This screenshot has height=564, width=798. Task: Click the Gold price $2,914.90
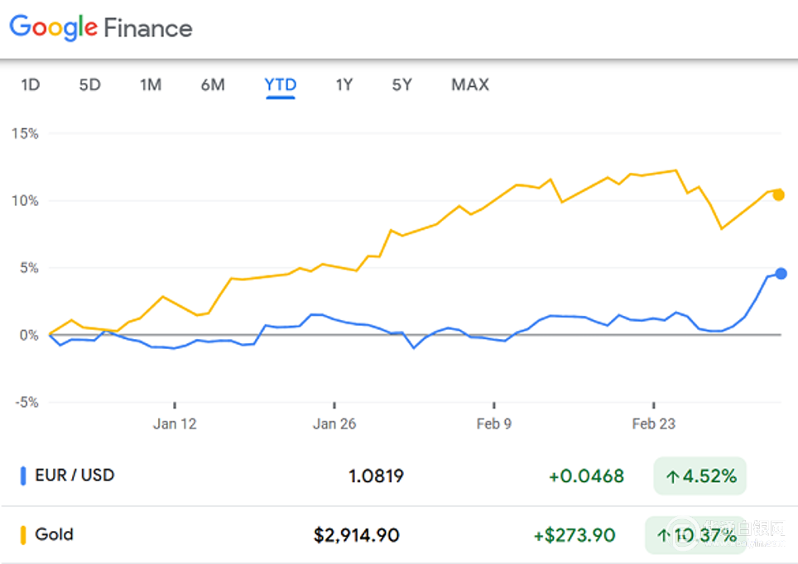[356, 535]
